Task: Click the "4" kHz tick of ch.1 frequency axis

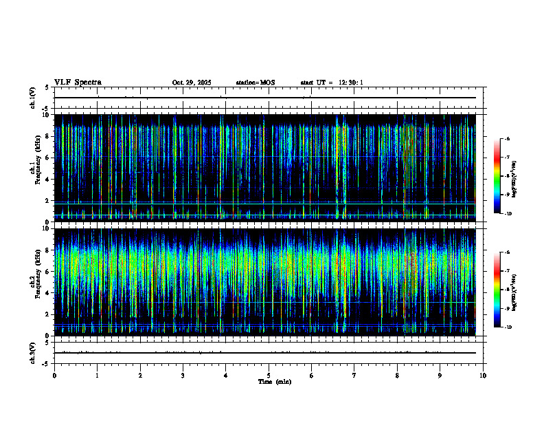Action: [48, 180]
